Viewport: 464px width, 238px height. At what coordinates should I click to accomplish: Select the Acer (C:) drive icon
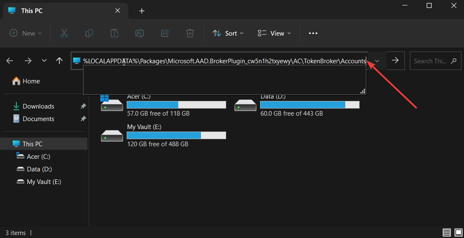[112, 103]
